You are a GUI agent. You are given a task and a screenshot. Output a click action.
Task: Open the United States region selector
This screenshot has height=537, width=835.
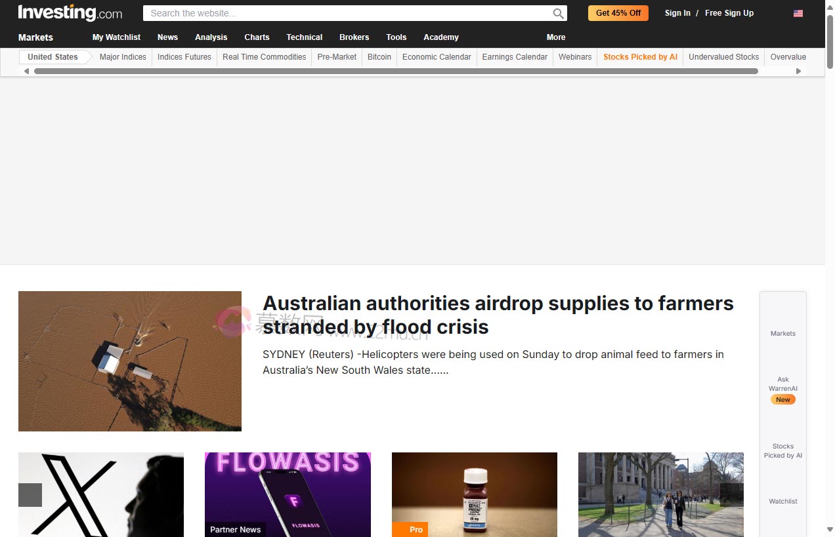pyautogui.click(x=53, y=57)
